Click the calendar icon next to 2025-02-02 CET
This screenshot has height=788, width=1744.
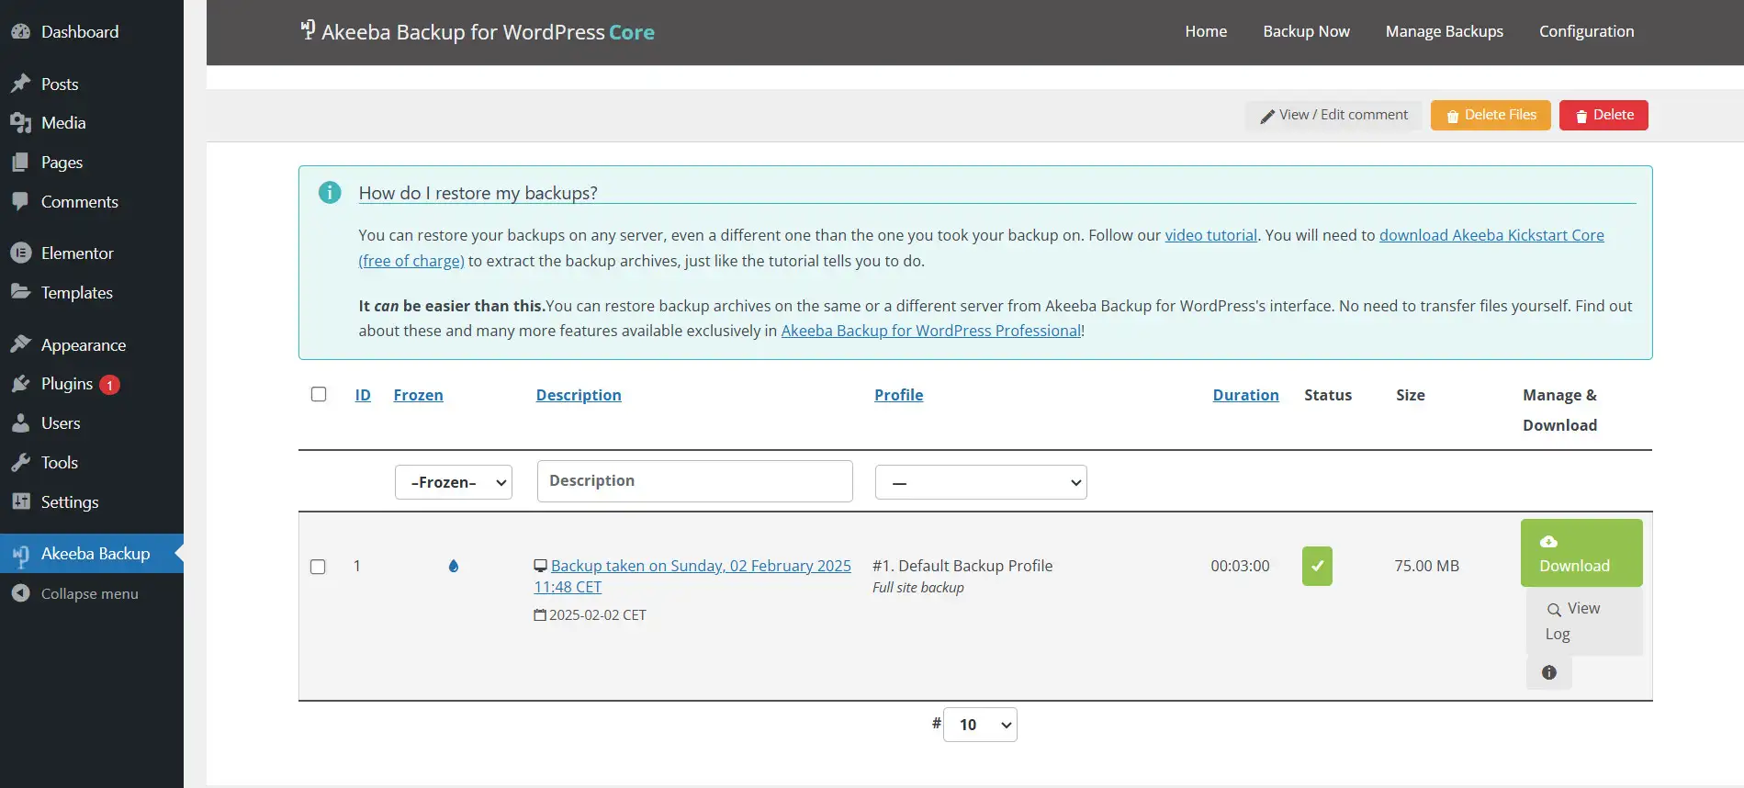540,615
